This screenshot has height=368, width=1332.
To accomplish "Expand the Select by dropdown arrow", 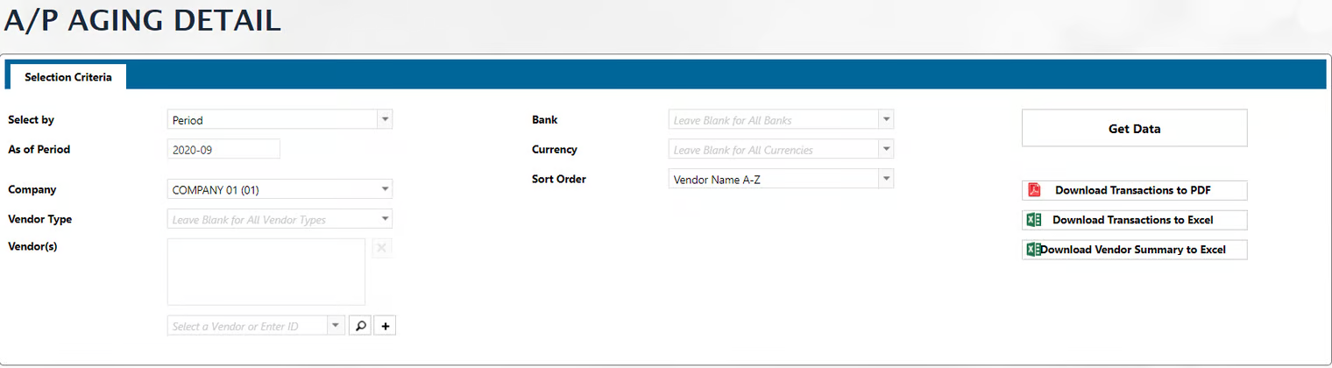I will (x=384, y=120).
